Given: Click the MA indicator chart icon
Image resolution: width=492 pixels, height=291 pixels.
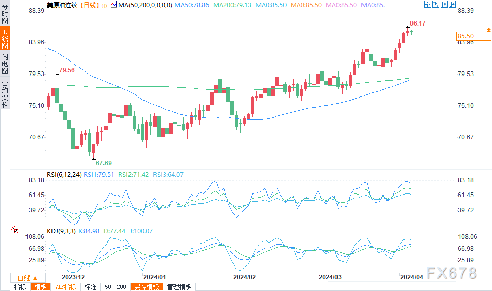Looking at the screenshot, I should pos(114,5).
